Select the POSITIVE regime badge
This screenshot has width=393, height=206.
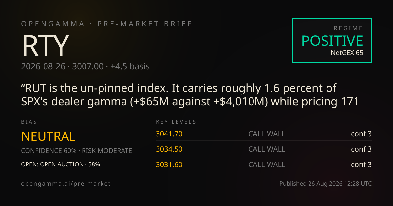[x=332, y=41]
